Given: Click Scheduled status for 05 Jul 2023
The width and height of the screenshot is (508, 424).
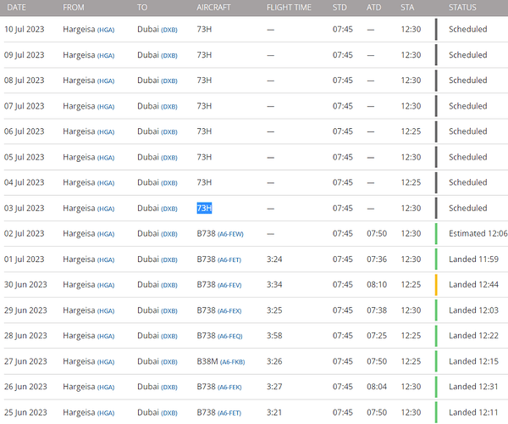Looking at the screenshot, I should (x=467, y=157).
